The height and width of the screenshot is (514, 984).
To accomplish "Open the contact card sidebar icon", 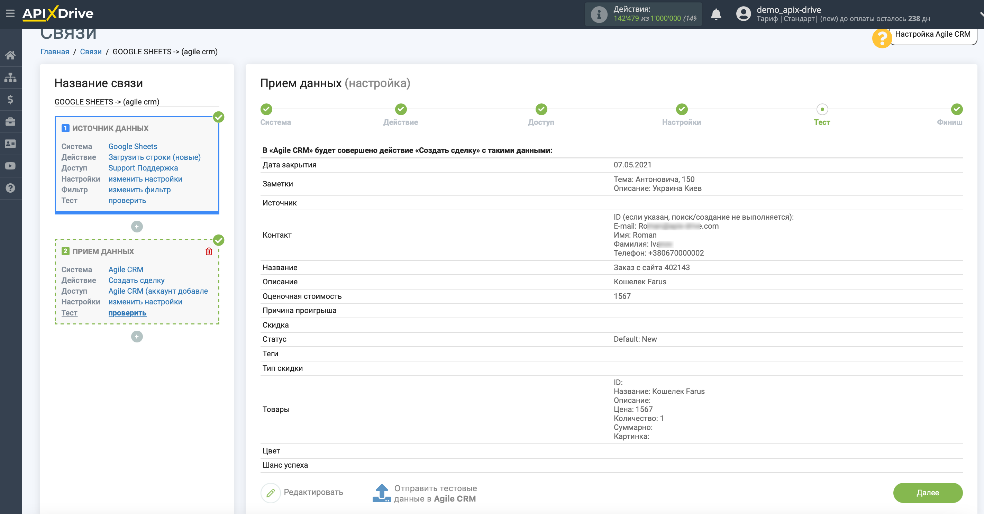I will click(x=10, y=144).
